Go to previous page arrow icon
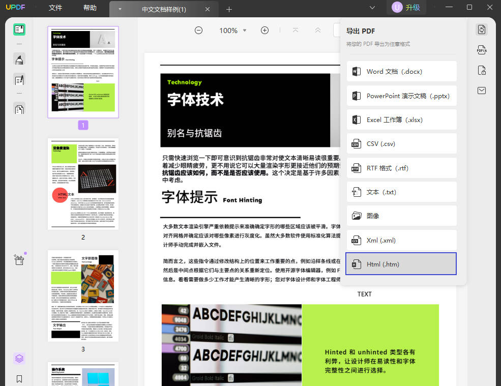The image size is (501, 386). coord(317,31)
